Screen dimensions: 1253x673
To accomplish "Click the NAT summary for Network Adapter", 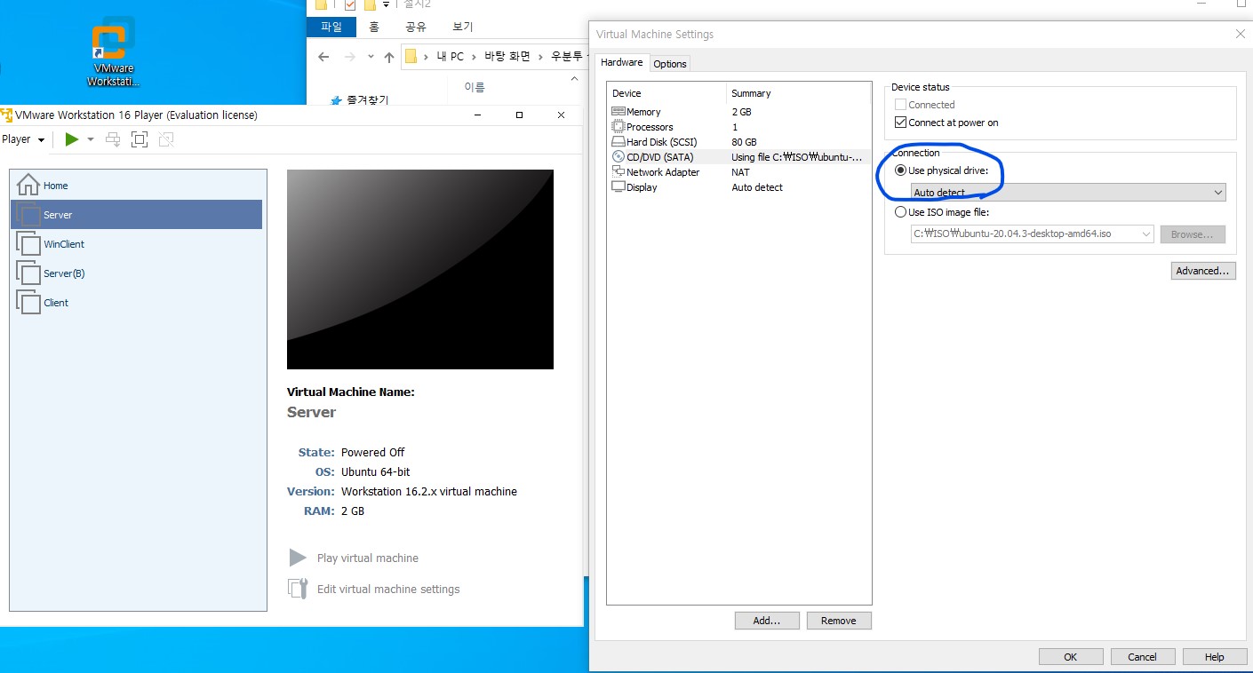I will [x=740, y=172].
